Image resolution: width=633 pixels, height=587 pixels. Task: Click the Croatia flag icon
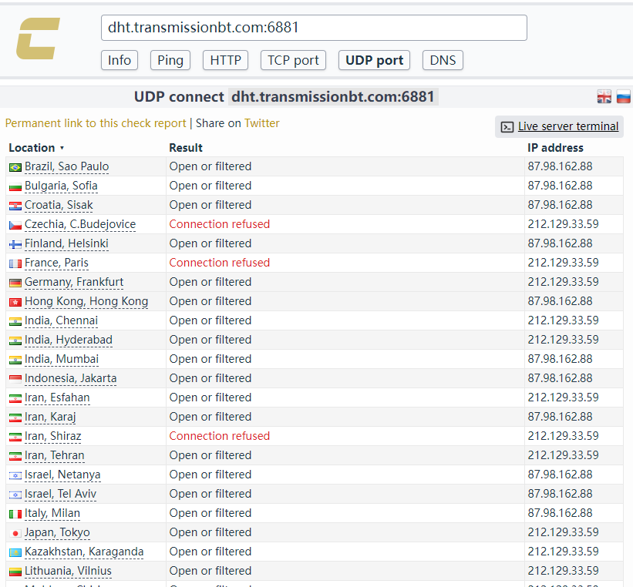(15, 206)
